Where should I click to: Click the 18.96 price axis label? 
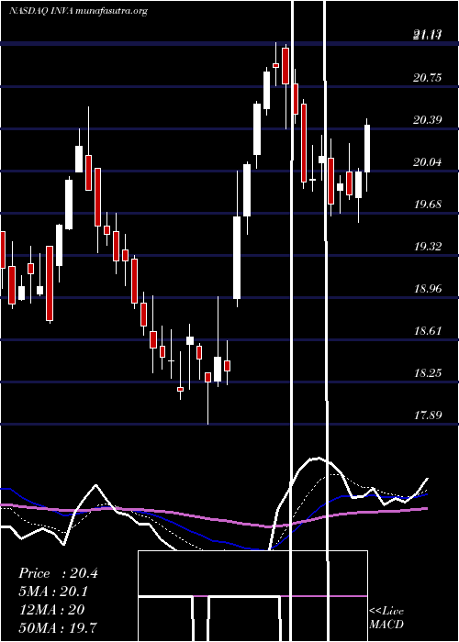point(428,289)
